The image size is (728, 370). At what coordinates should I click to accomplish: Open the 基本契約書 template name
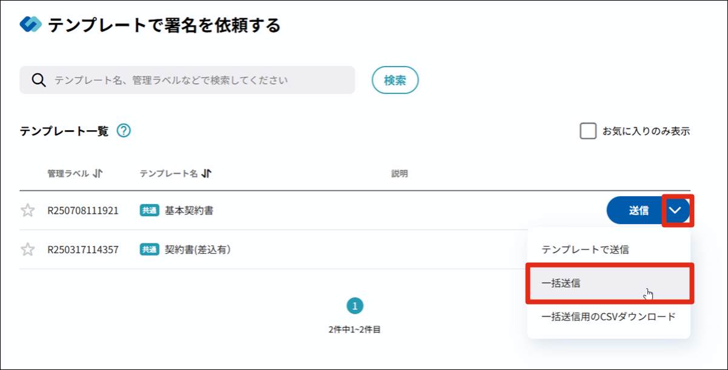point(189,211)
